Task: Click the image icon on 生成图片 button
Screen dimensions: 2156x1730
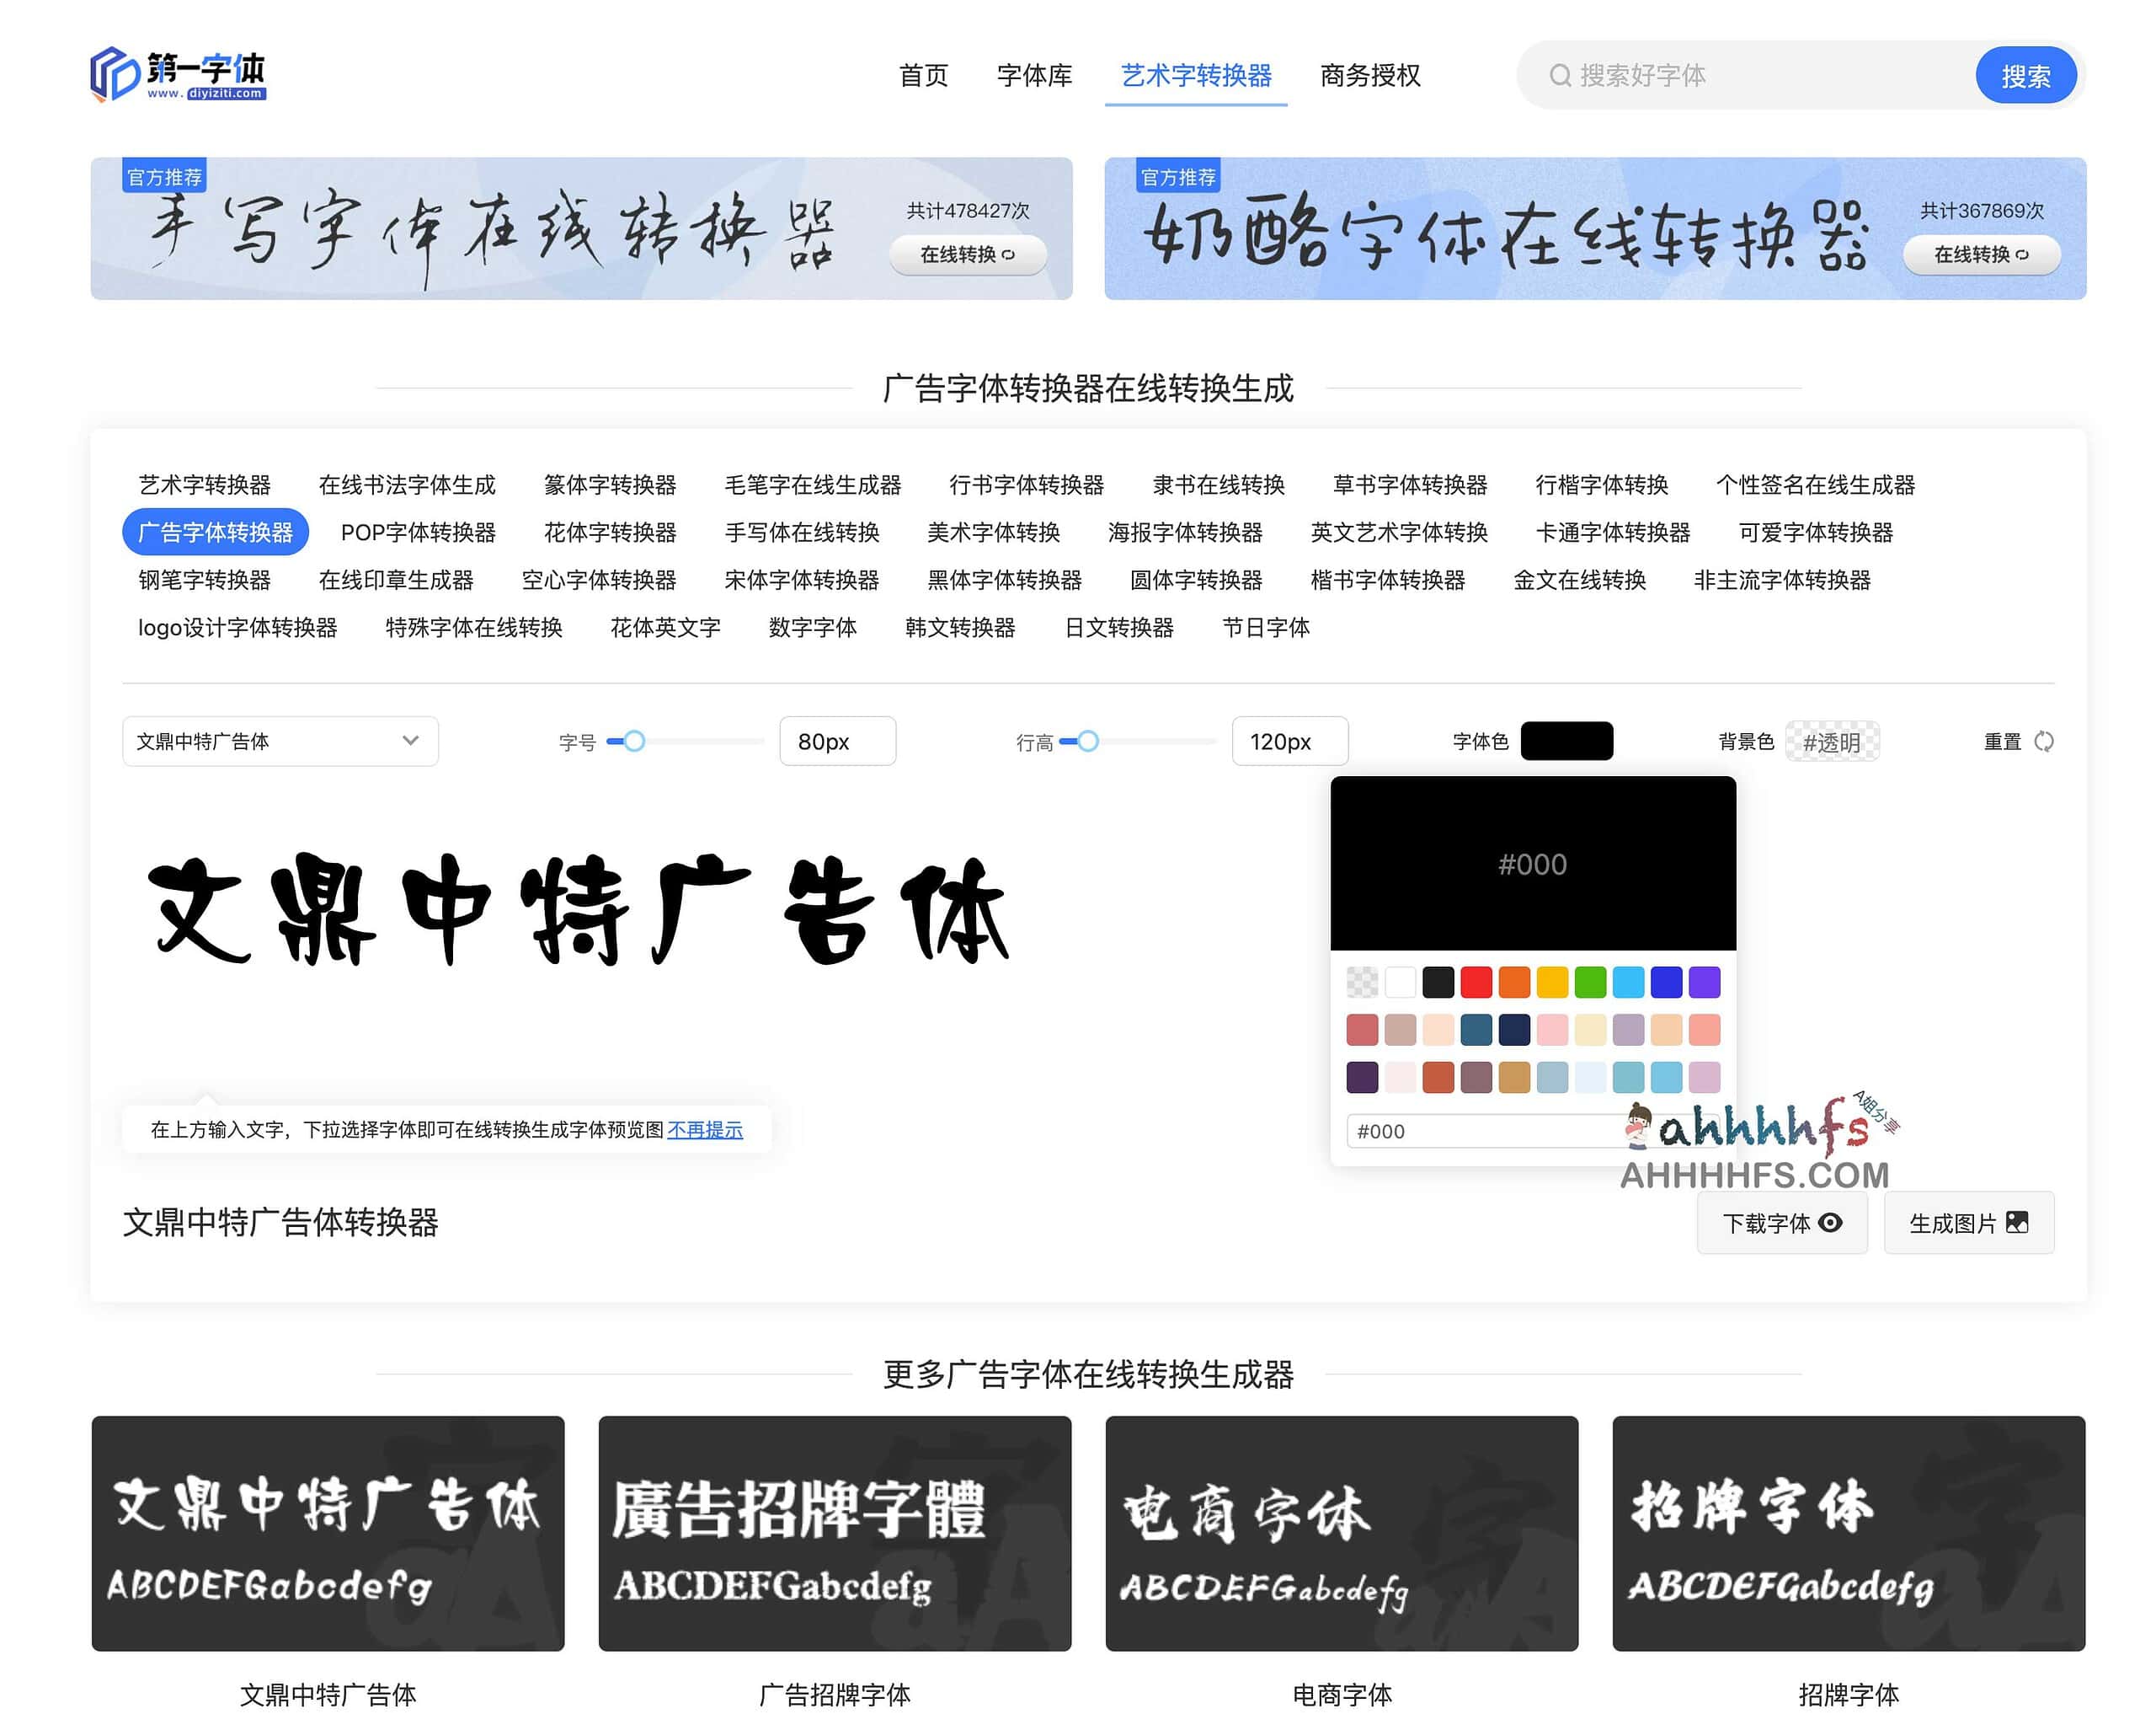Action: (x=2017, y=1222)
